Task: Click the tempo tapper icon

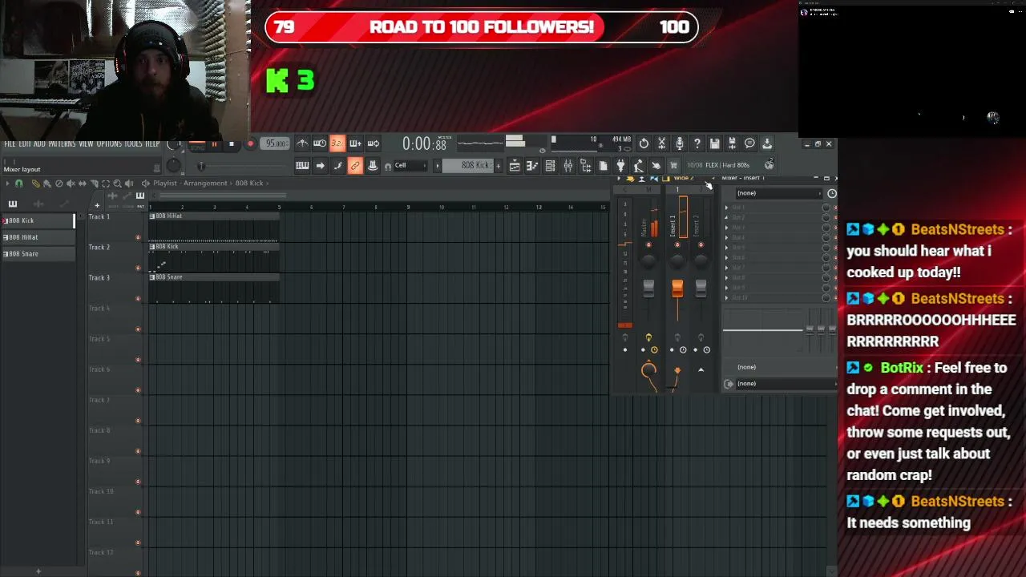Action: pos(638,166)
